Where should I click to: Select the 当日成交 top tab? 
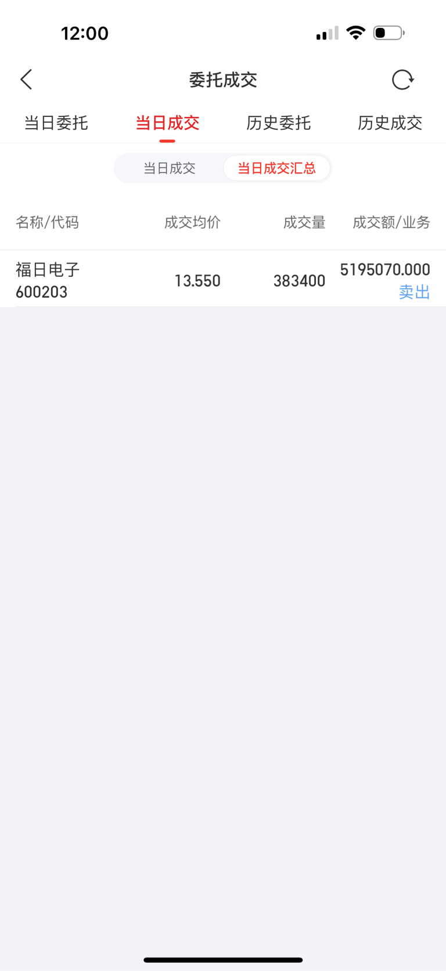tap(167, 123)
